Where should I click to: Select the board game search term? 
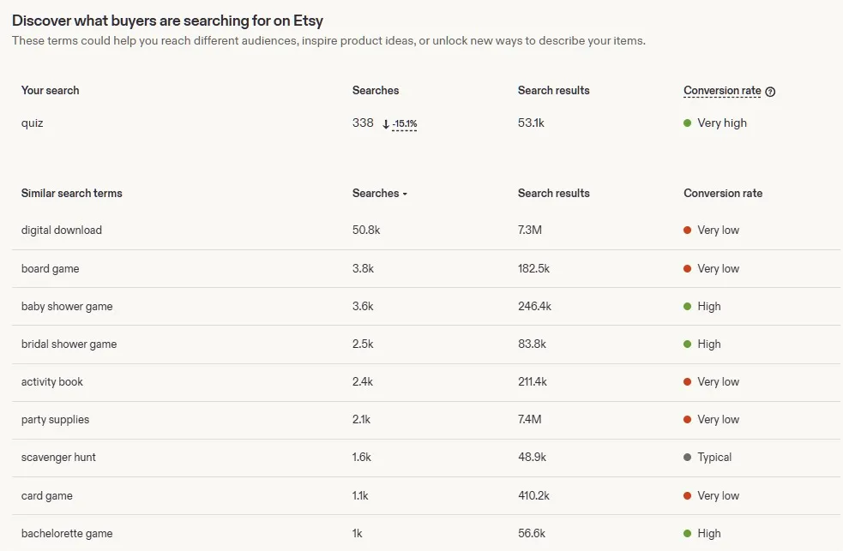coord(50,268)
